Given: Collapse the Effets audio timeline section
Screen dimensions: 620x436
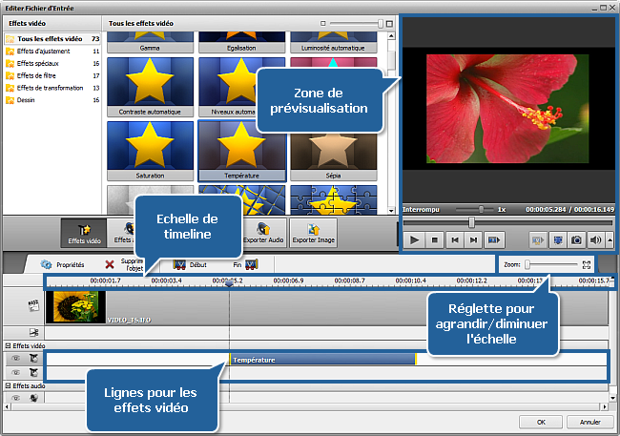Looking at the screenshot, I should 8,385.
